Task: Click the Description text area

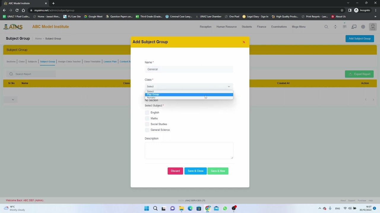Action: tap(189, 150)
